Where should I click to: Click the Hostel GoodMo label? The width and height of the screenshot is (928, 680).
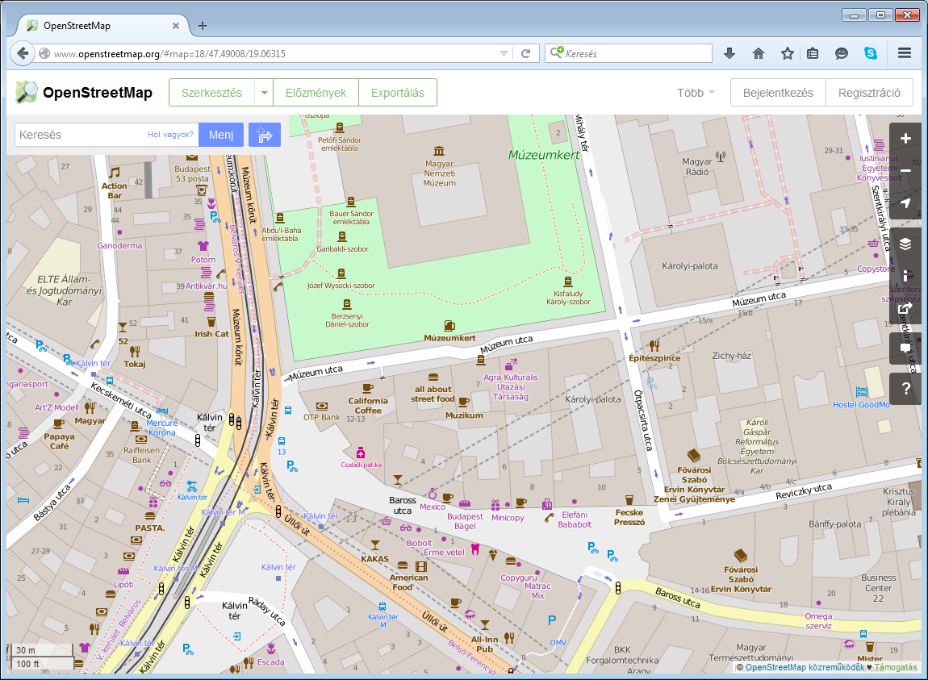pyautogui.click(x=861, y=405)
